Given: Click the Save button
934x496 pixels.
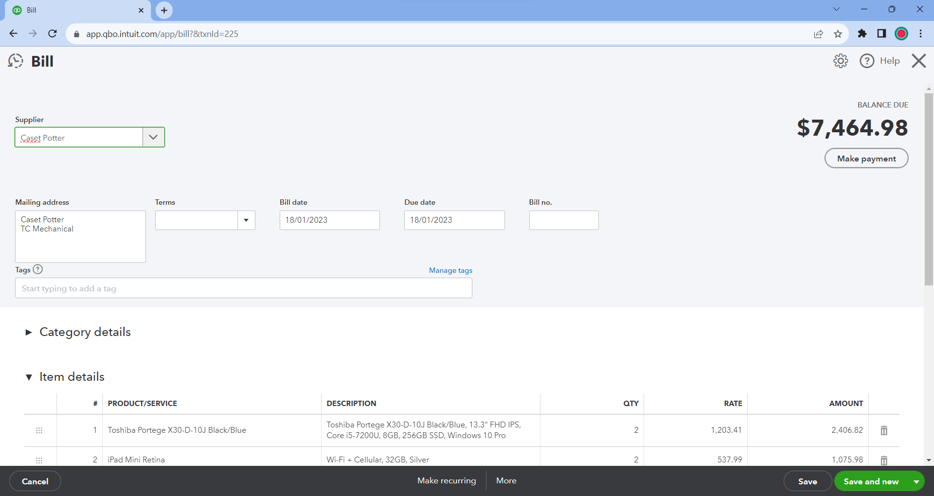Looking at the screenshot, I should pos(808,481).
